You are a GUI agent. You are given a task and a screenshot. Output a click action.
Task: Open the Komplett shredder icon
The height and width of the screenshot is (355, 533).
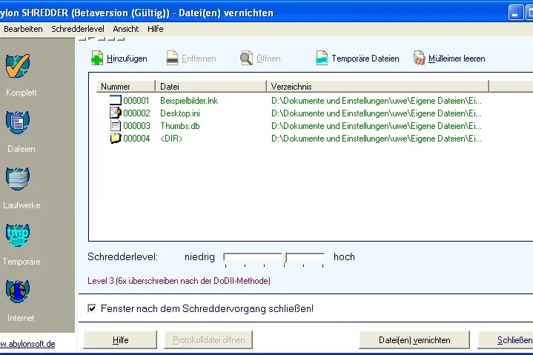18,66
